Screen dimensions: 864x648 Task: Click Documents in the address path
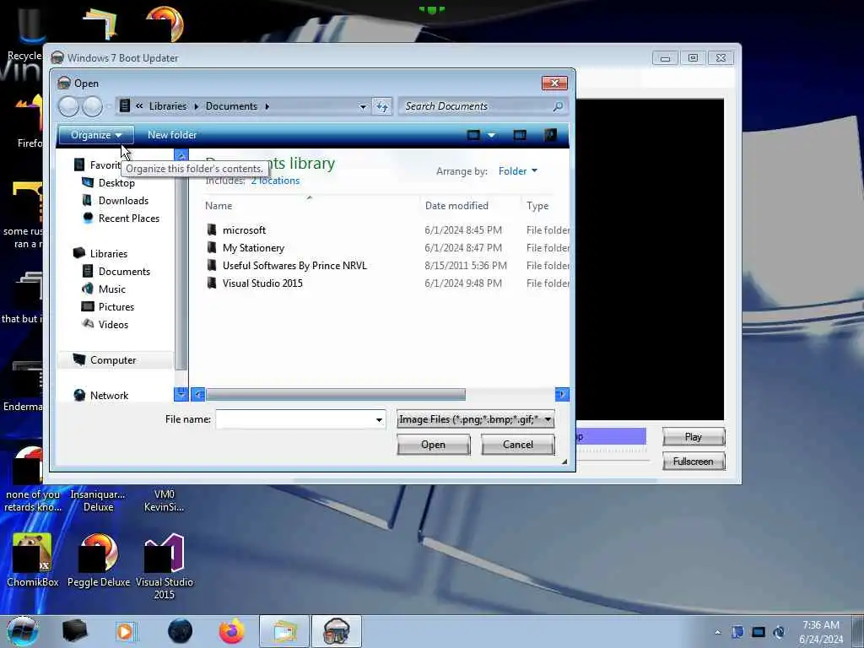pyautogui.click(x=231, y=106)
